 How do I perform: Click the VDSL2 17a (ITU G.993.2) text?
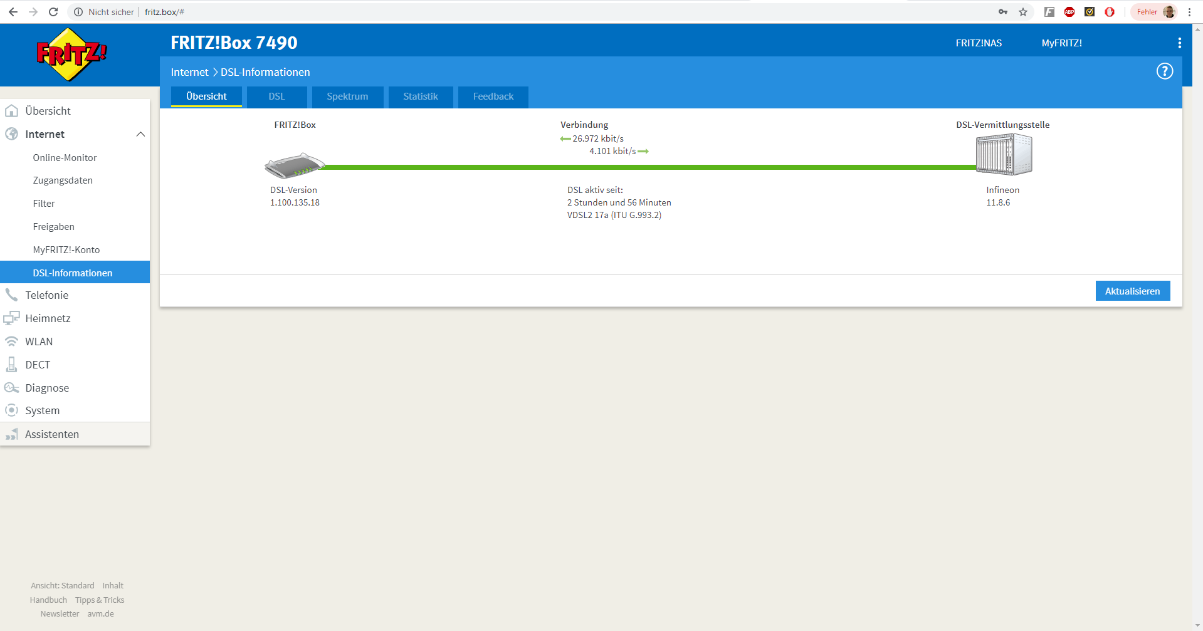click(x=614, y=215)
